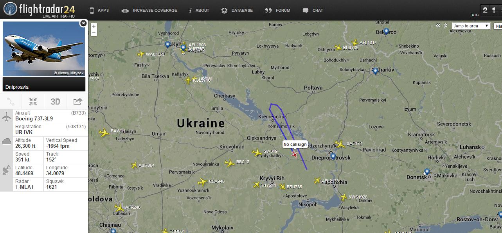Click the double up chevrons expander

click(x=446, y=26)
